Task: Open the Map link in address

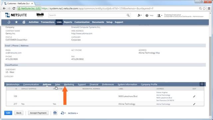Action: click(x=158, y=53)
